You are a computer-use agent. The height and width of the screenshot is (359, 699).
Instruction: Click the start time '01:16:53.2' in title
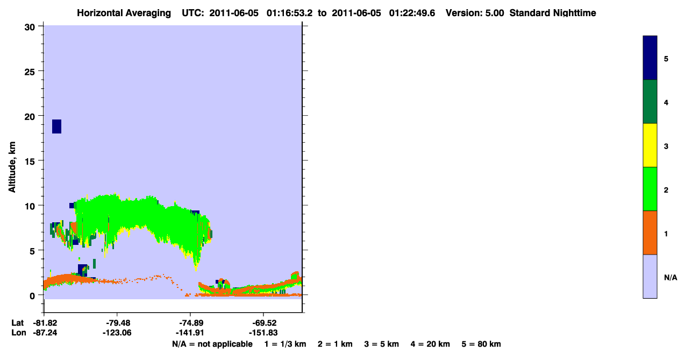tap(291, 13)
